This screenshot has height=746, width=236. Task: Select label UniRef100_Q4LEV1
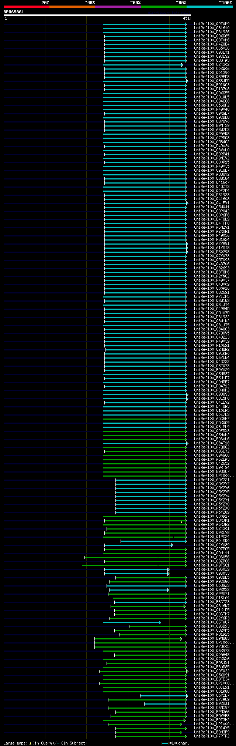click(x=212, y=203)
